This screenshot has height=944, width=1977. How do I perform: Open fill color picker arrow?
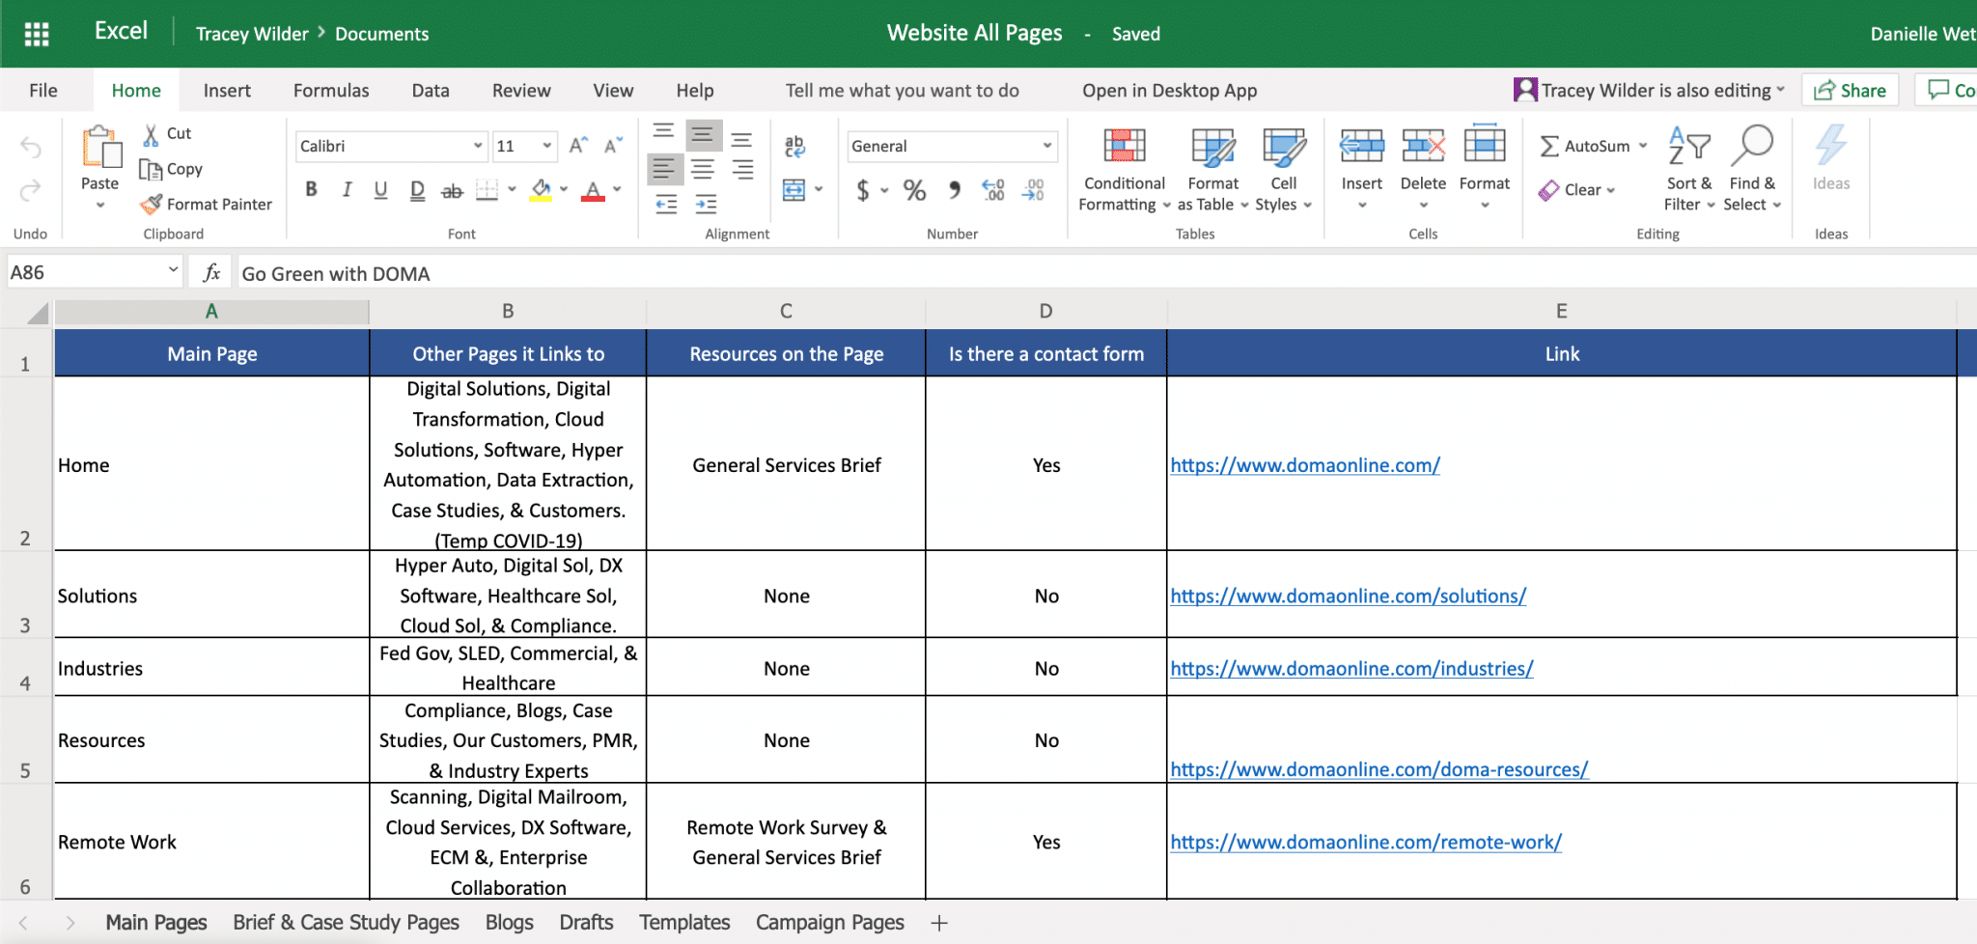[x=564, y=190]
